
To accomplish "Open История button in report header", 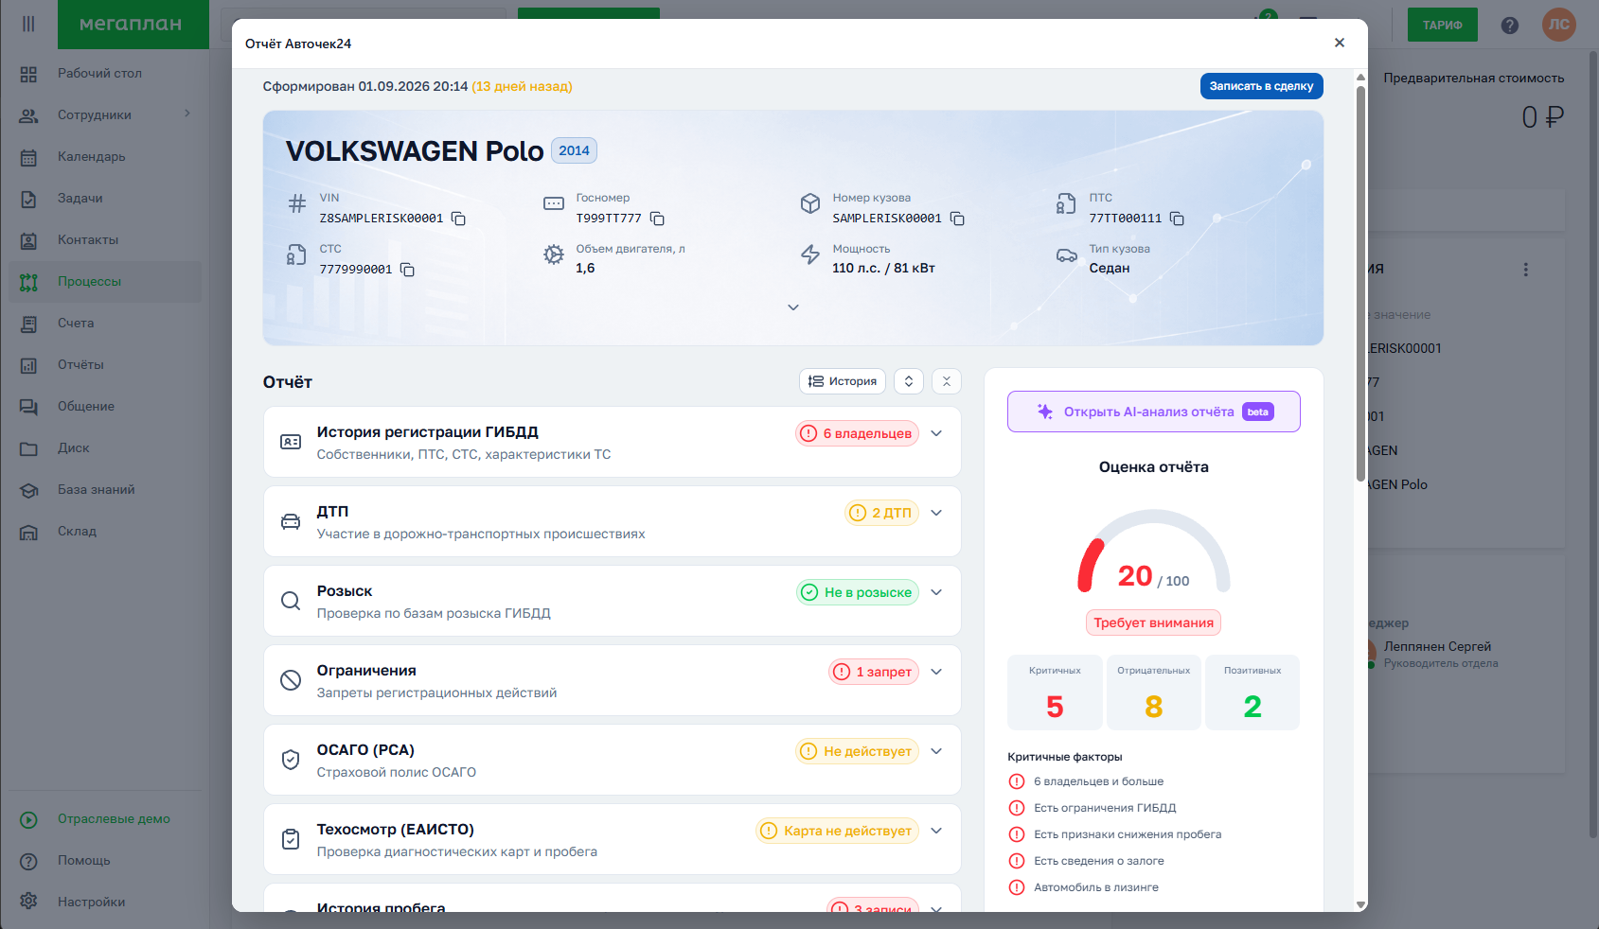I will pyautogui.click(x=843, y=381).
